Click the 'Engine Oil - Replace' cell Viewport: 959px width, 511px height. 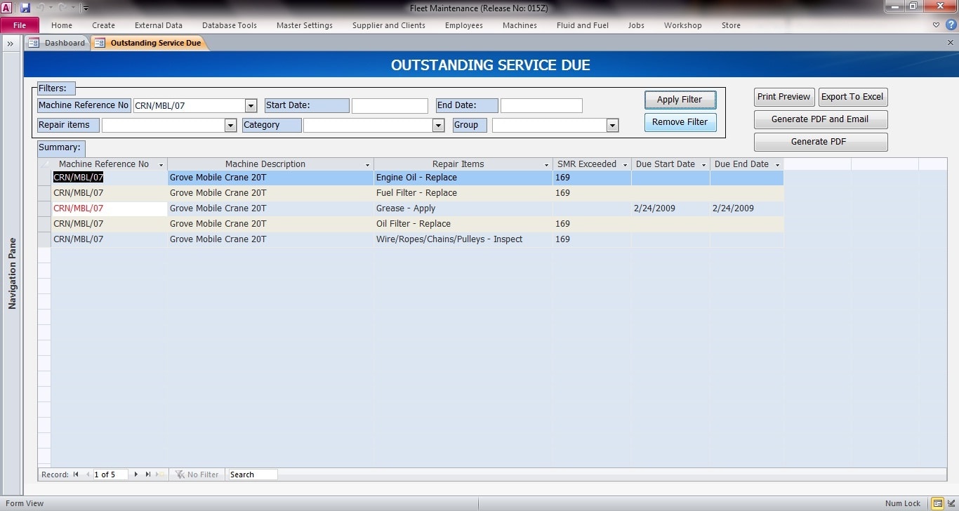point(463,178)
